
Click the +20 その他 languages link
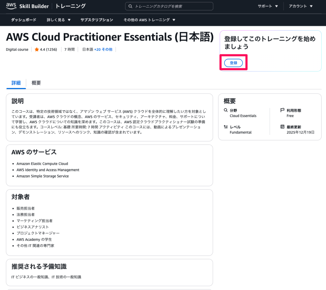[103, 50]
